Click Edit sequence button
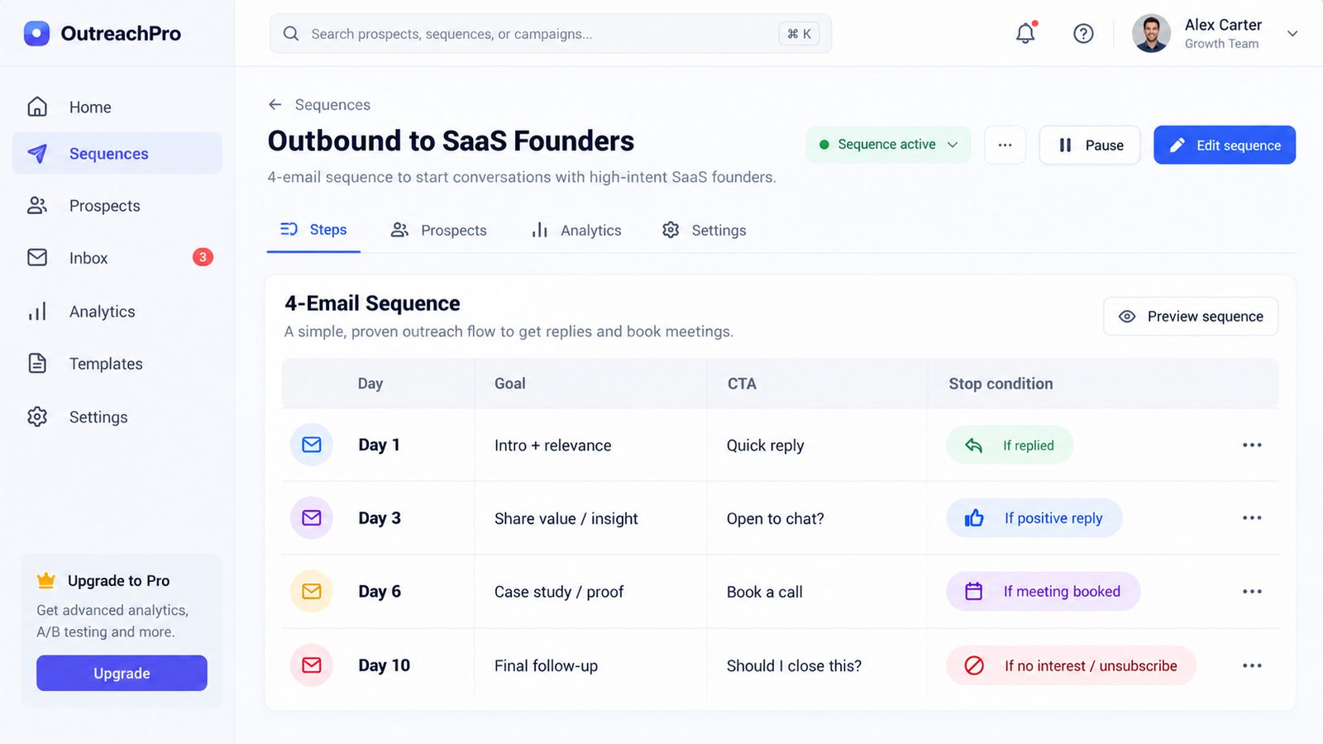1323x744 pixels. click(x=1225, y=145)
